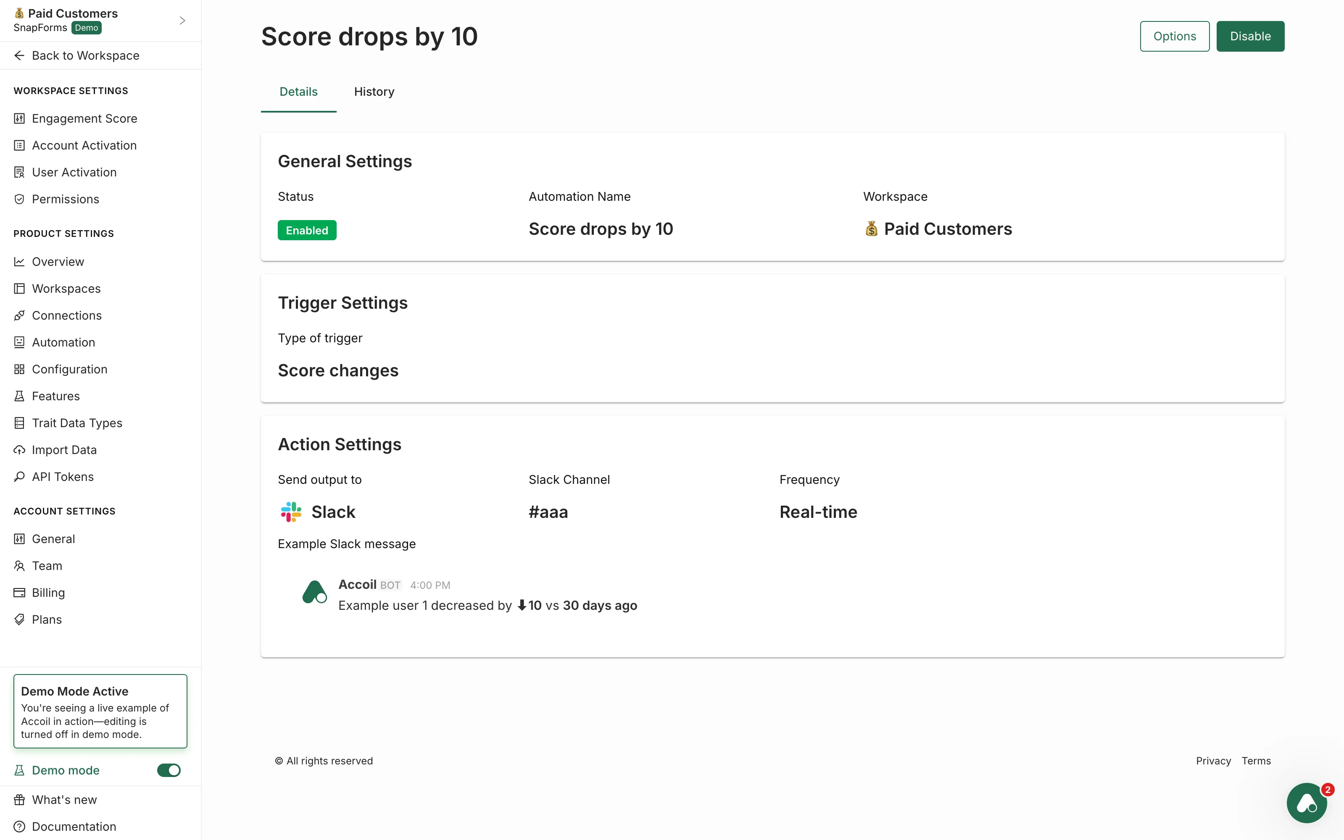This screenshot has width=1344, height=840.
Task: Open the Options menu
Action: pos(1174,36)
